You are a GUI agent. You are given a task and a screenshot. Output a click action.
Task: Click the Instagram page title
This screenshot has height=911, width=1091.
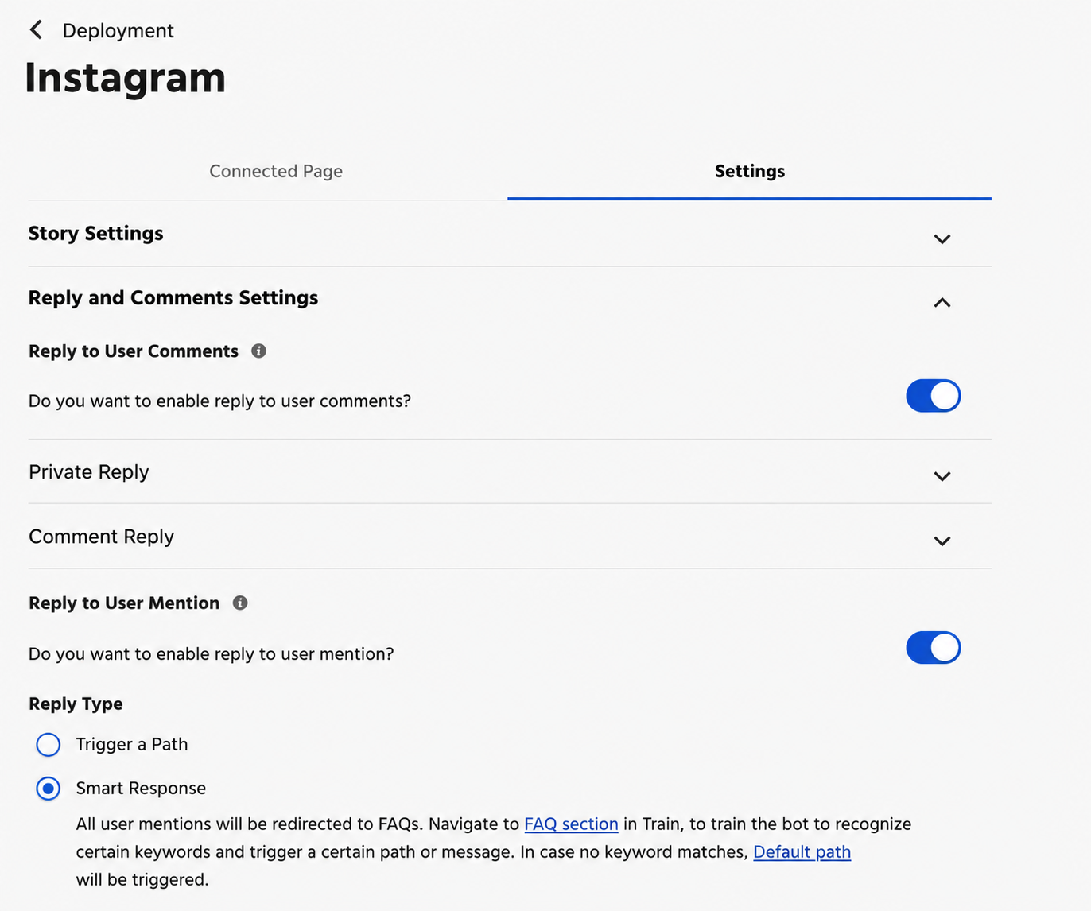(125, 78)
